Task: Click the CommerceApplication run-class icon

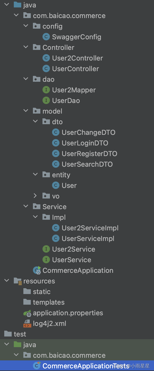Action: click(x=37, y=270)
